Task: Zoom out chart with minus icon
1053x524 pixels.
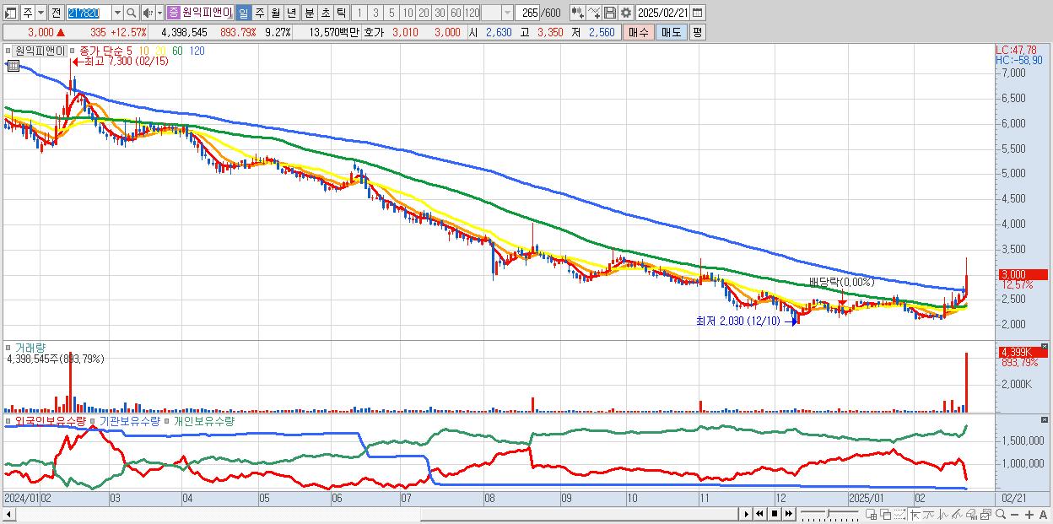Action: [x=1015, y=514]
